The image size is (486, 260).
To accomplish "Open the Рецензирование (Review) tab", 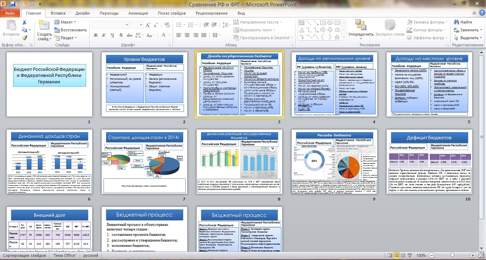I will [x=211, y=13].
